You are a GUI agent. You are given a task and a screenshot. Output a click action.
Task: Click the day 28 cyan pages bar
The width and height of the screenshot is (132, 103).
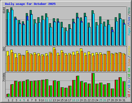(x=113, y=39)
